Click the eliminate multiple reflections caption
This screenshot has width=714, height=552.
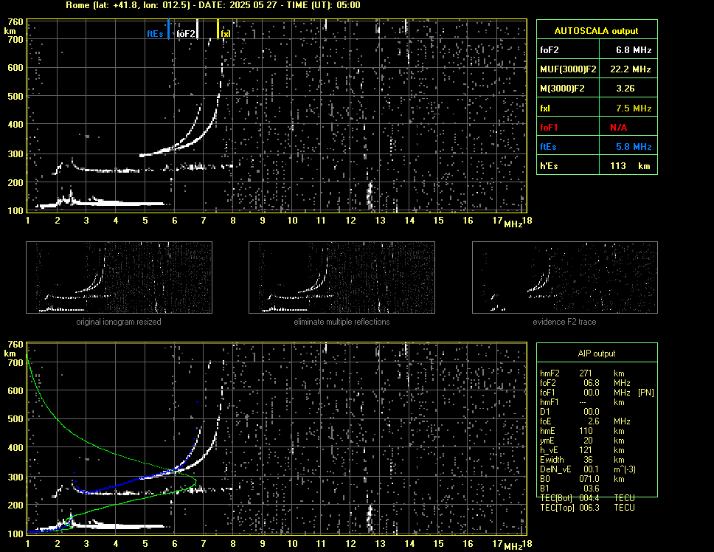(342, 322)
